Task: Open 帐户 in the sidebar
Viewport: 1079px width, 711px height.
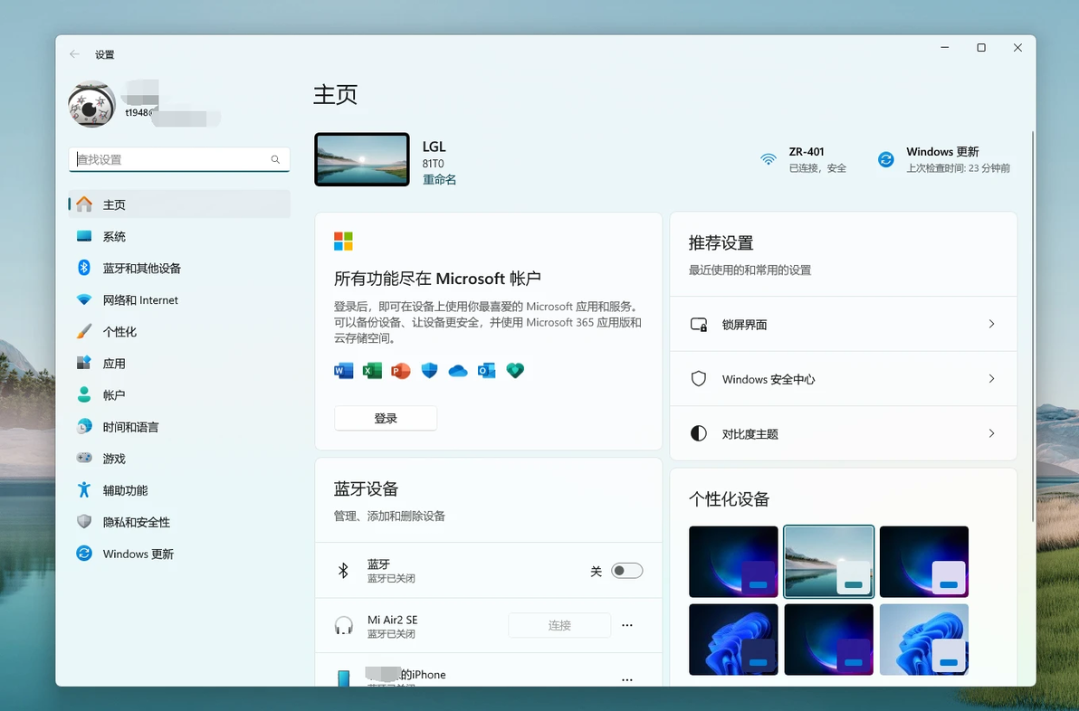Action: (x=179, y=394)
